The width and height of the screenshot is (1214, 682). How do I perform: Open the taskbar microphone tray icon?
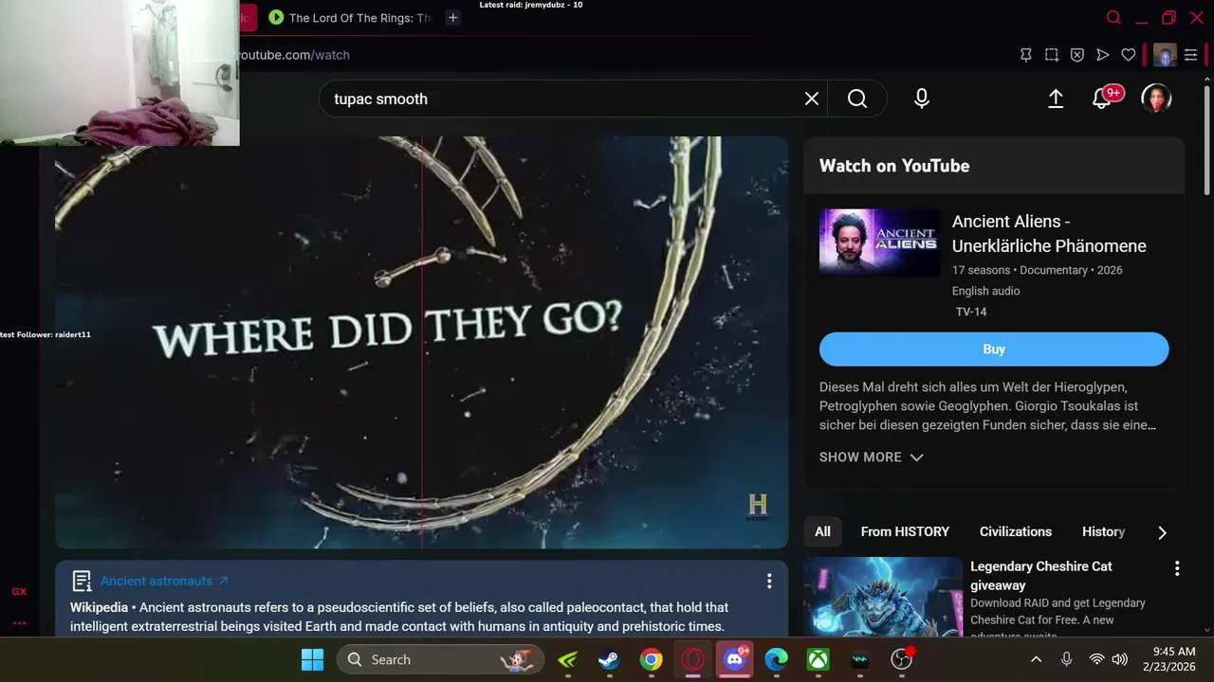tap(1066, 659)
